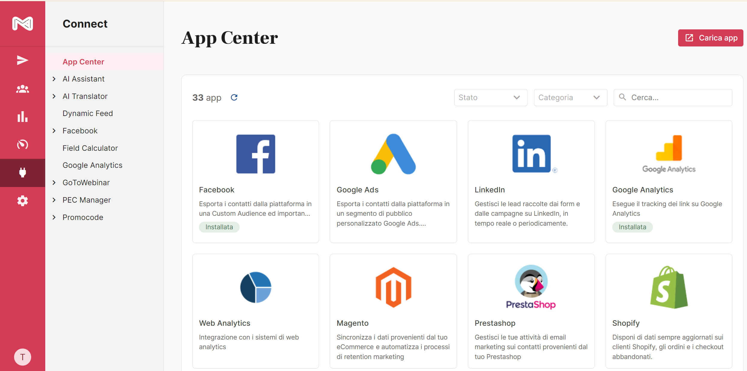Viewport: 747px width, 371px height.
Task: Open the LinkedIn app card
Action: [531, 182]
